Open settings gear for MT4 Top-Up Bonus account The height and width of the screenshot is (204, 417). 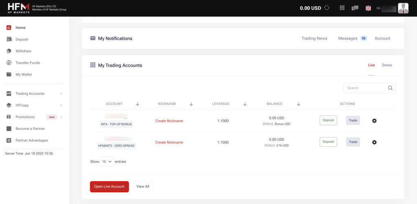374,121
